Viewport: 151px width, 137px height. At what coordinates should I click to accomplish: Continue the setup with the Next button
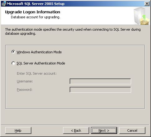104,130
